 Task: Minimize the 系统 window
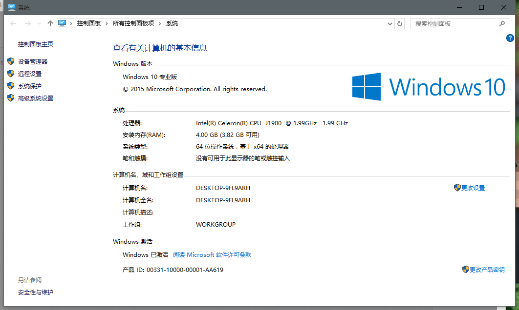click(459, 7)
